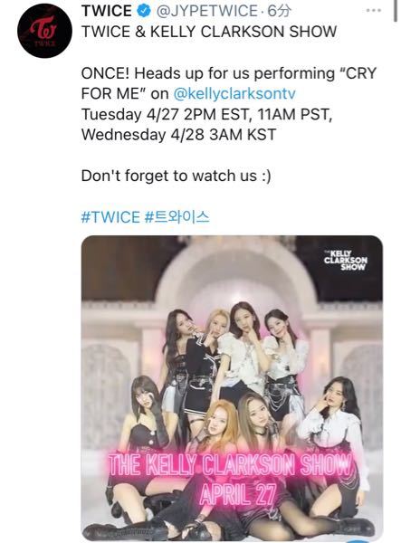Click the page scrollbar at right edge
This screenshot has width=401, height=543.
pyautogui.click(x=396, y=11)
